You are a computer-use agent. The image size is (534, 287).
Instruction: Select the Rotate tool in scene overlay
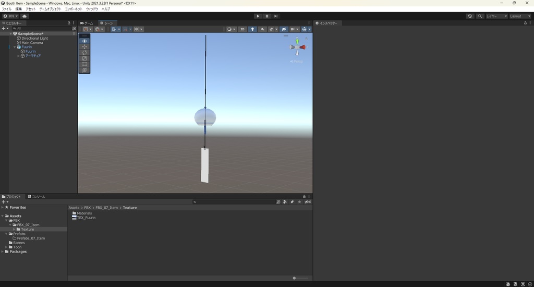tap(84, 53)
